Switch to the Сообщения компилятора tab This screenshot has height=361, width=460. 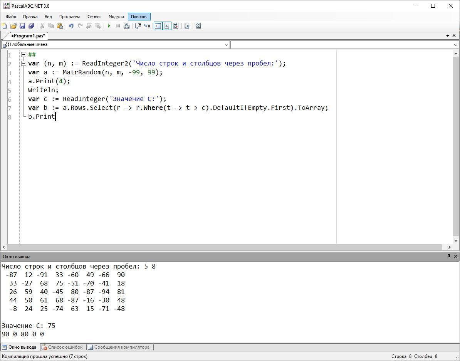tap(119, 347)
